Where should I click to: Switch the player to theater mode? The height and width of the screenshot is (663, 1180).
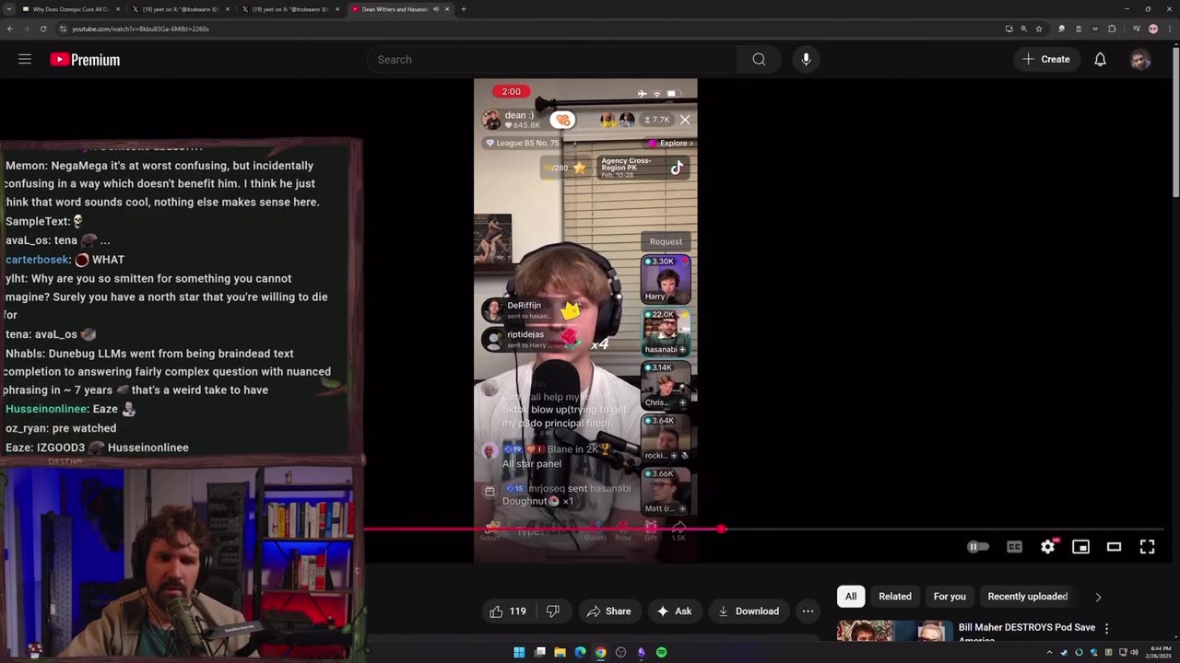[1114, 547]
